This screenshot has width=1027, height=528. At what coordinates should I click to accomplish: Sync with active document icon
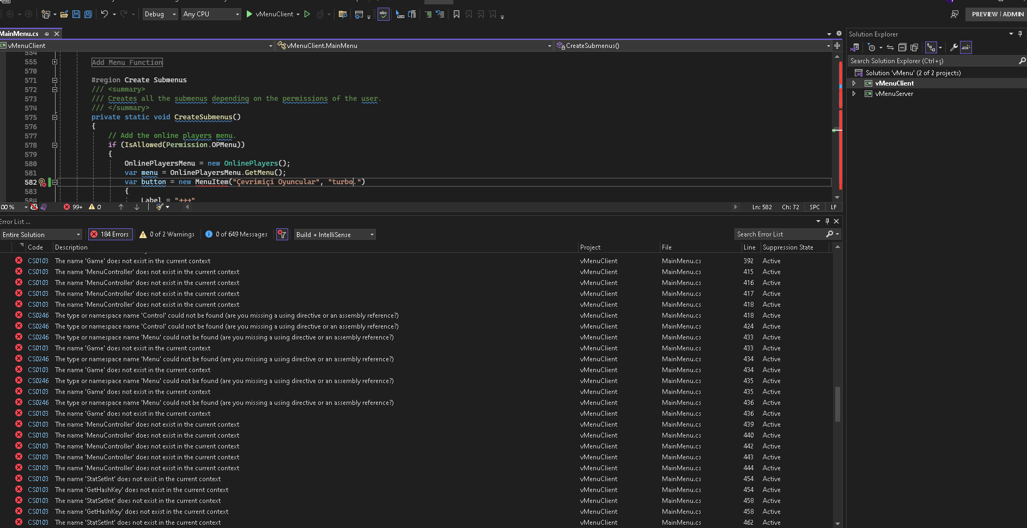tap(890, 47)
